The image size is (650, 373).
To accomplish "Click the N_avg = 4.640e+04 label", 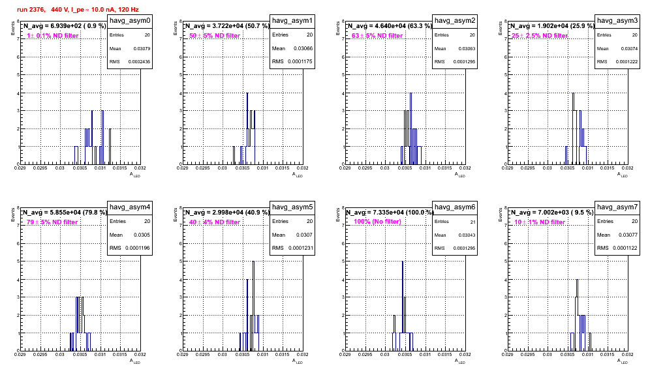I will [389, 25].
